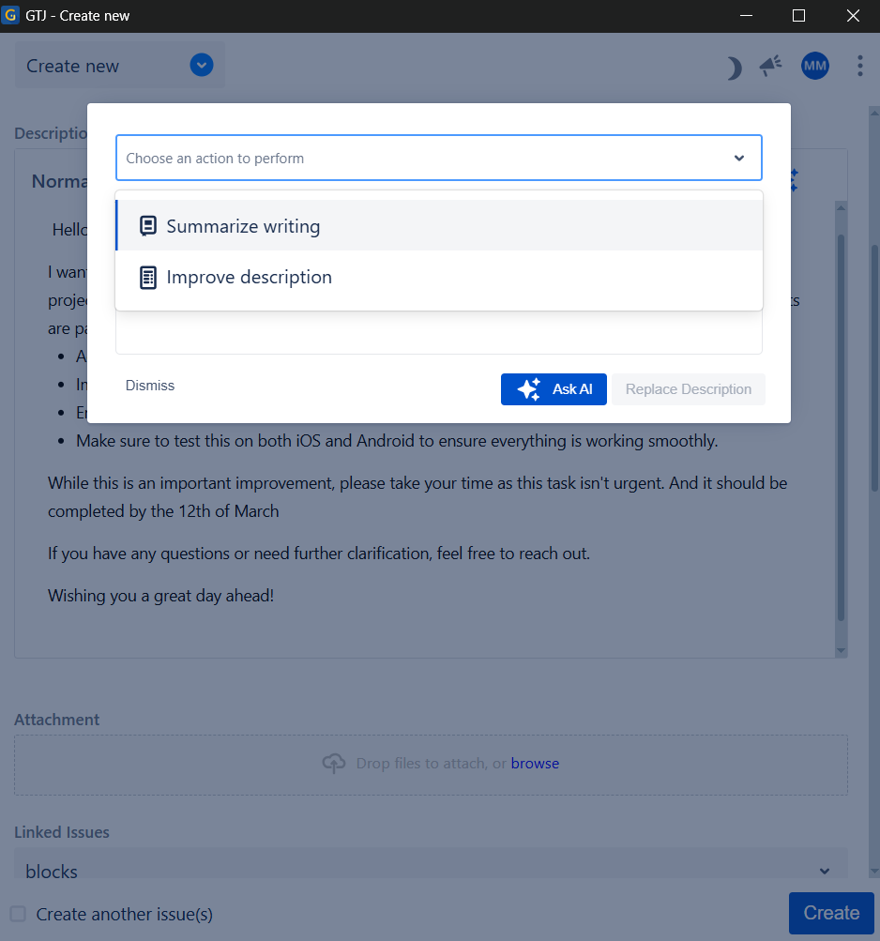Viewport: 880px width, 941px height.
Task: Click the upload cloud icon in Attachment
Action: [333, 764]
